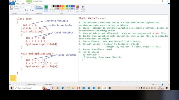Open Telegram from the taskbar

pyautogui.click(x=89, y=88)
